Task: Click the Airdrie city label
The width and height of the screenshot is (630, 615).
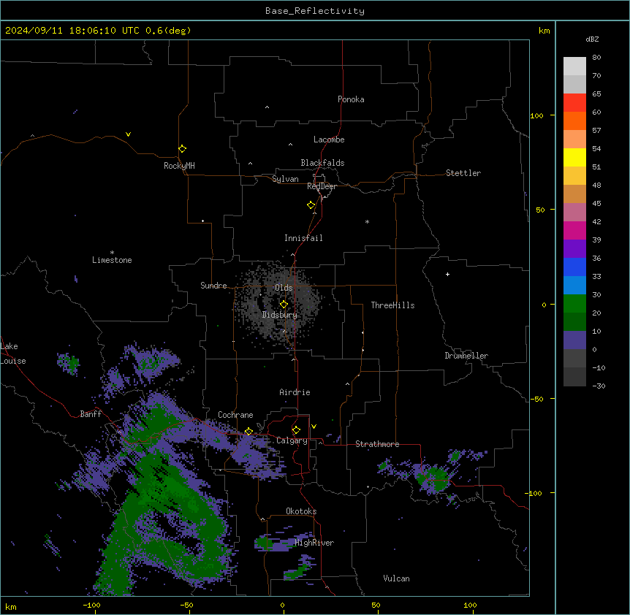Action: 295,392
